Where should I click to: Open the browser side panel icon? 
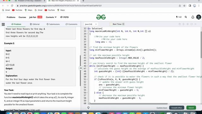click(x=190, y=6)
